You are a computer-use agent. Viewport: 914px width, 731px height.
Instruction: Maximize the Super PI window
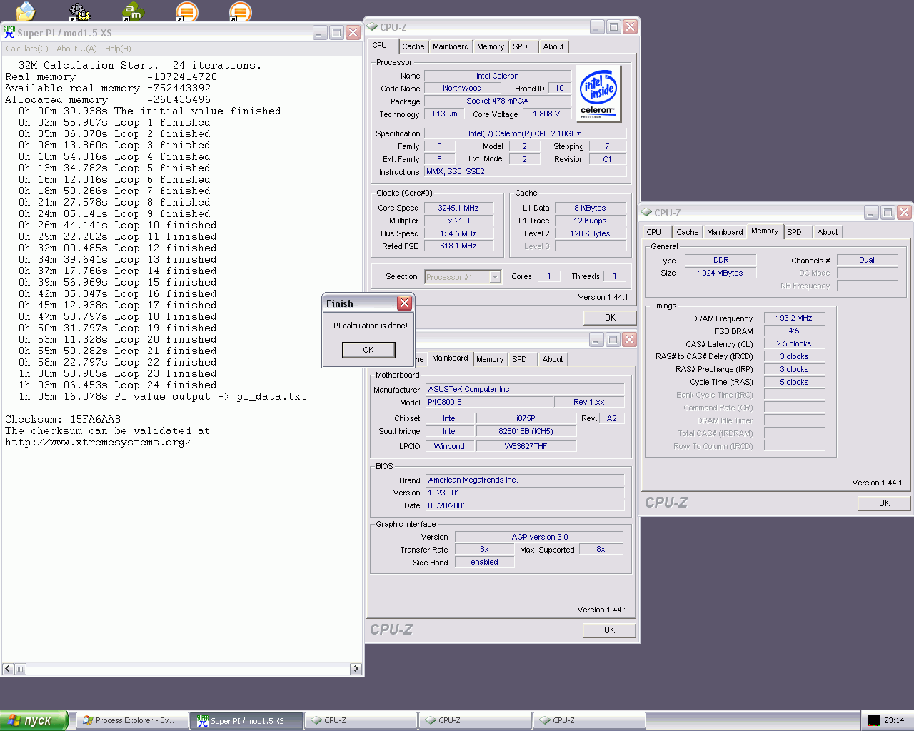click(x=336, y=32)
